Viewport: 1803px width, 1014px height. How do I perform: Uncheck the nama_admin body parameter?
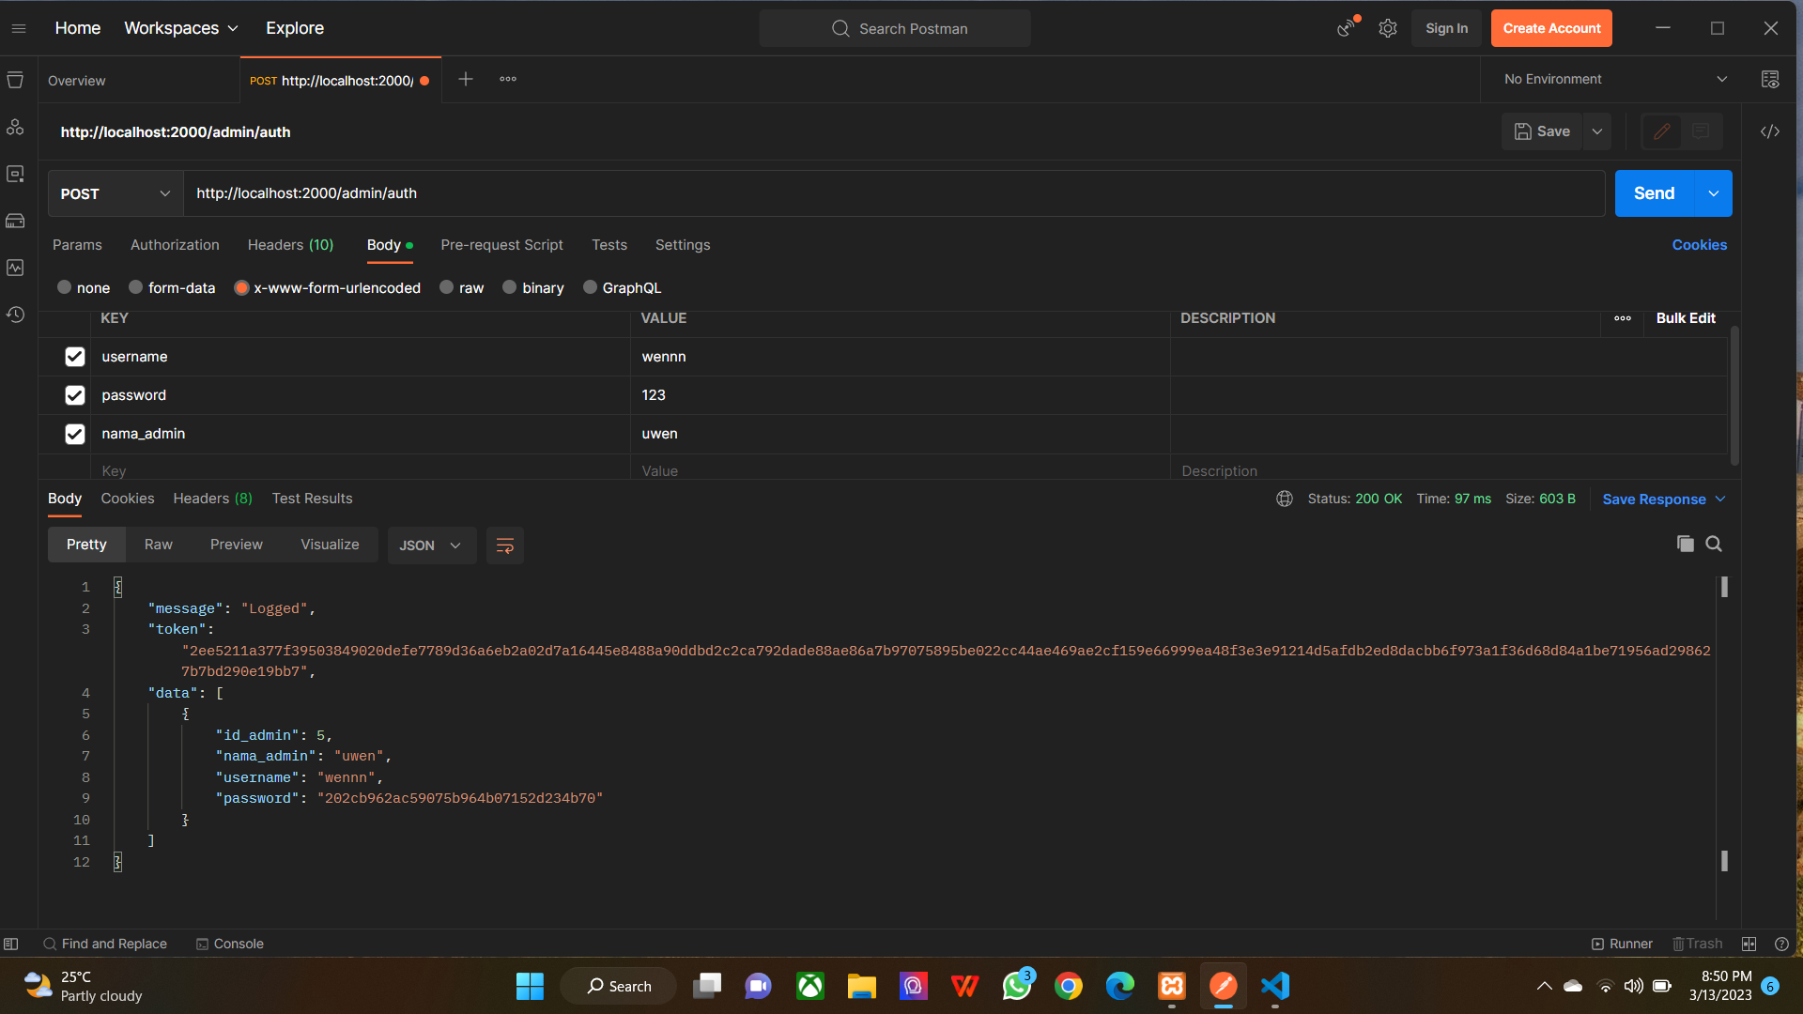[x=74, y=434]
